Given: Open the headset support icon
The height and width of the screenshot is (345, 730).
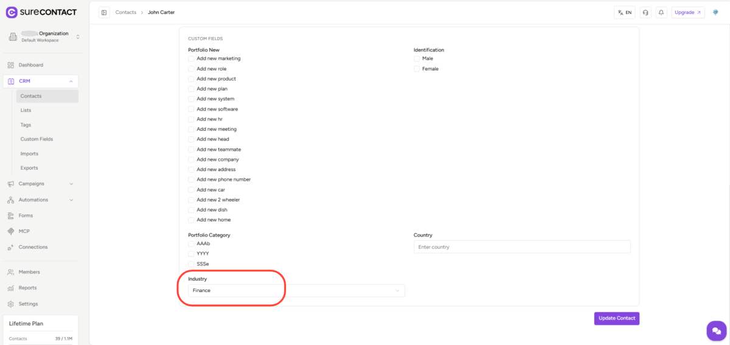Looking at the screenshot, I should coord(645,12).
